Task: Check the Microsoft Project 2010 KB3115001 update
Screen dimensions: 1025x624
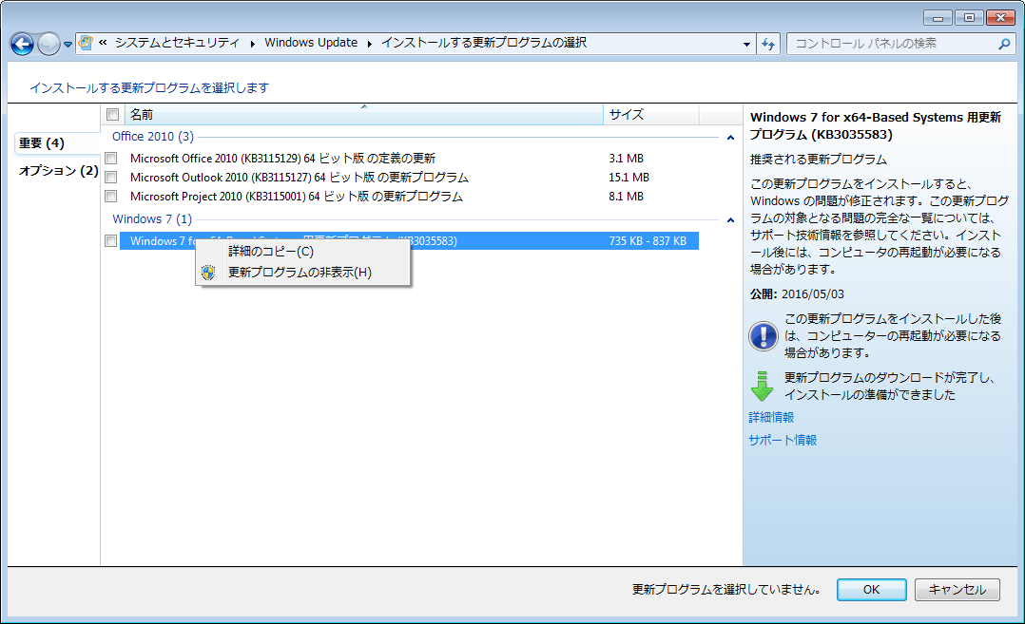Action: point(111,196)
